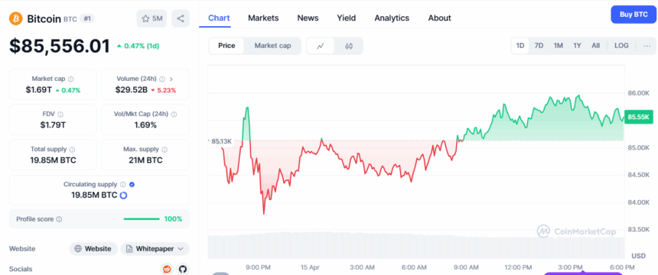Set chart range to 1D
Screen dimensions: 658x275
(520, 46)
